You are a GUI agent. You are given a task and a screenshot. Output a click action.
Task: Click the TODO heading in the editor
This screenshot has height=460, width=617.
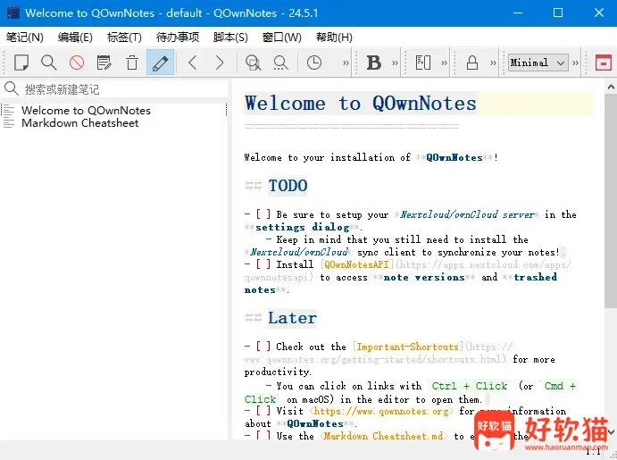pyautogui.click(x=288, y=185)
